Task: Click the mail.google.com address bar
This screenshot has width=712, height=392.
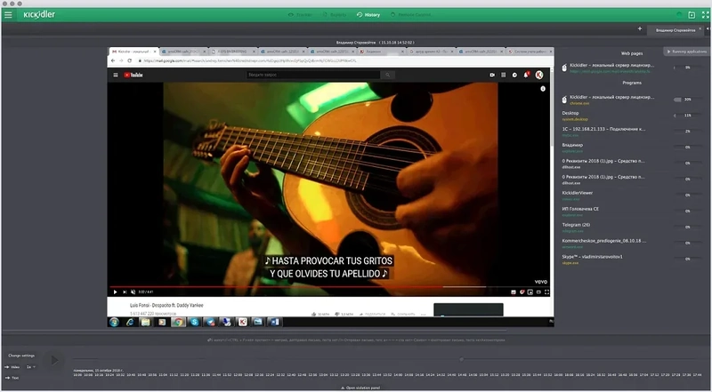Action: [343, 60]
